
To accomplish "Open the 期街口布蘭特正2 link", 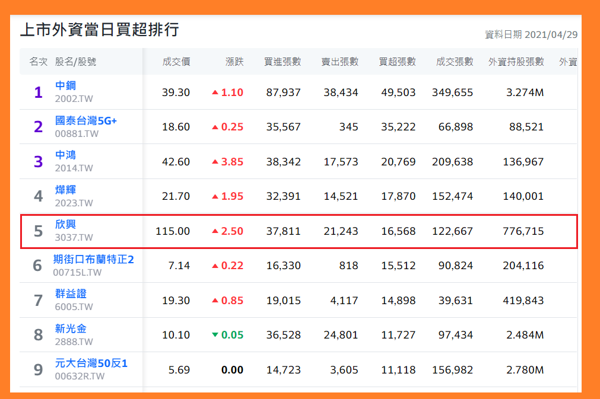I will pos(93,259).
